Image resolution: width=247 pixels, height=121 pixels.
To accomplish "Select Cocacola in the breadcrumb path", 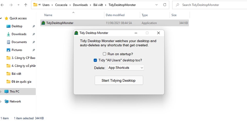I will click(61, 5).
